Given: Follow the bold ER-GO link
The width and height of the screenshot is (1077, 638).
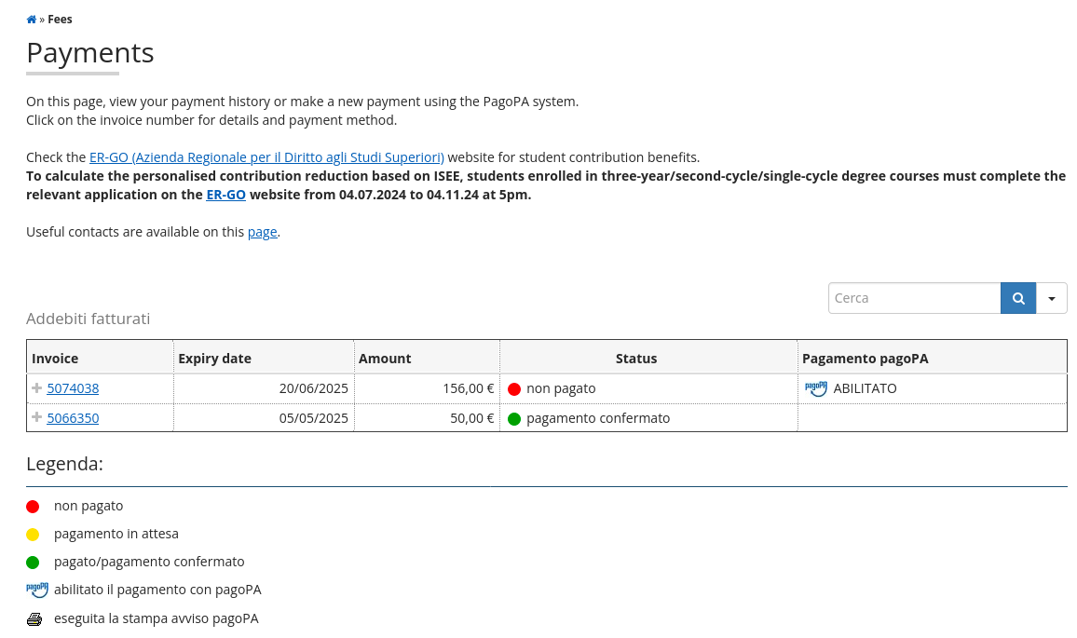Looking at the screenshot, I should click(225, 195).
